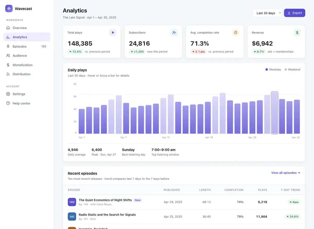Open the Monetization section
Screen dimensions: 314x229
coord(27,65)
